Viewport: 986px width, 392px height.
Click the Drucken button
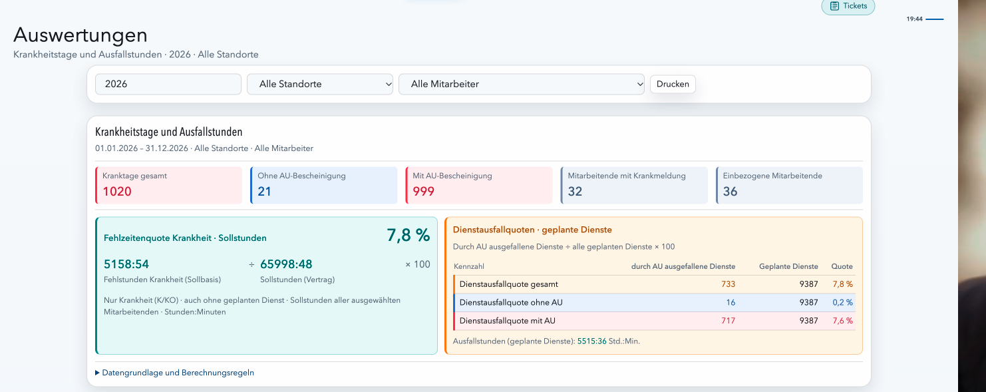click(x=673, y=84)
